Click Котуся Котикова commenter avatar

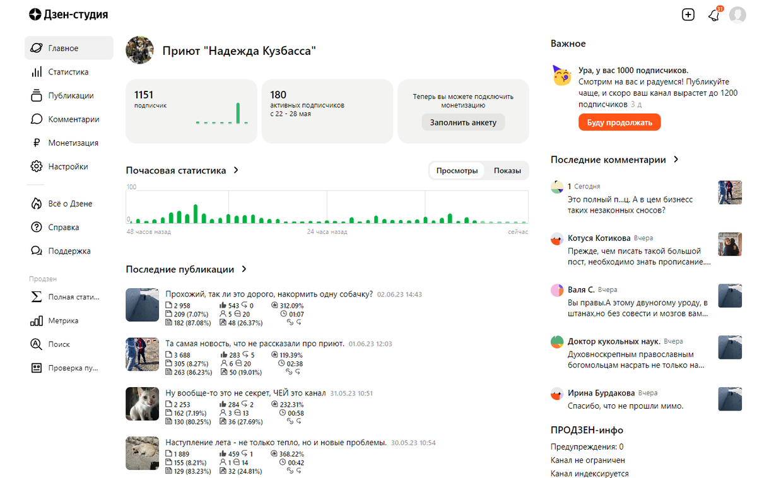click(x=556, y=239)
